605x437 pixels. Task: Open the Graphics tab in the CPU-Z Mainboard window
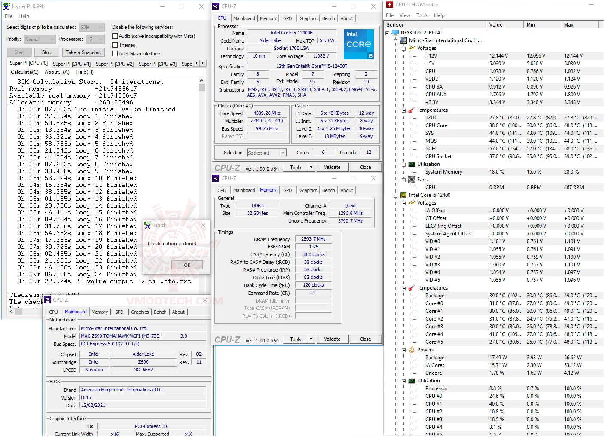tap(140, 312)
